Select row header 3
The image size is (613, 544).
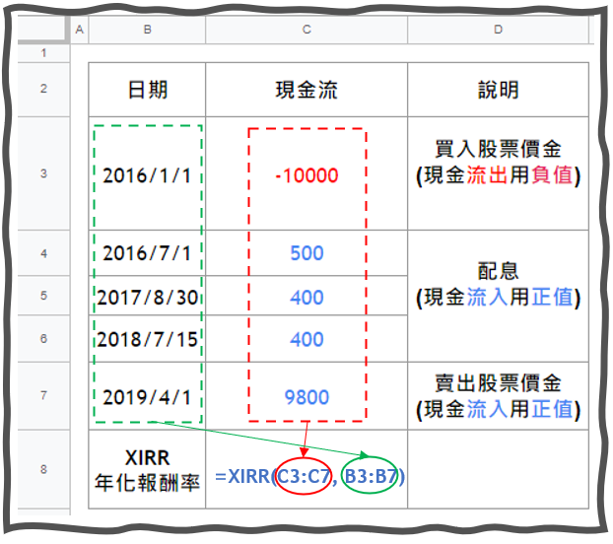pyautogui.click(x=43, y=173)
